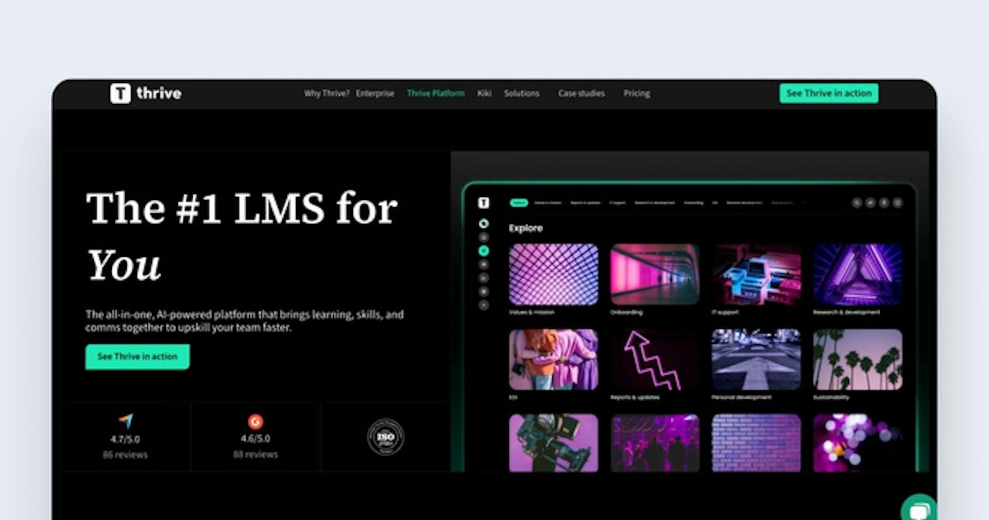Image resolution: width=989 pixels, height=520 pixels.
Task: Click the 88 reviews text
Action: (x=255, y=454)
